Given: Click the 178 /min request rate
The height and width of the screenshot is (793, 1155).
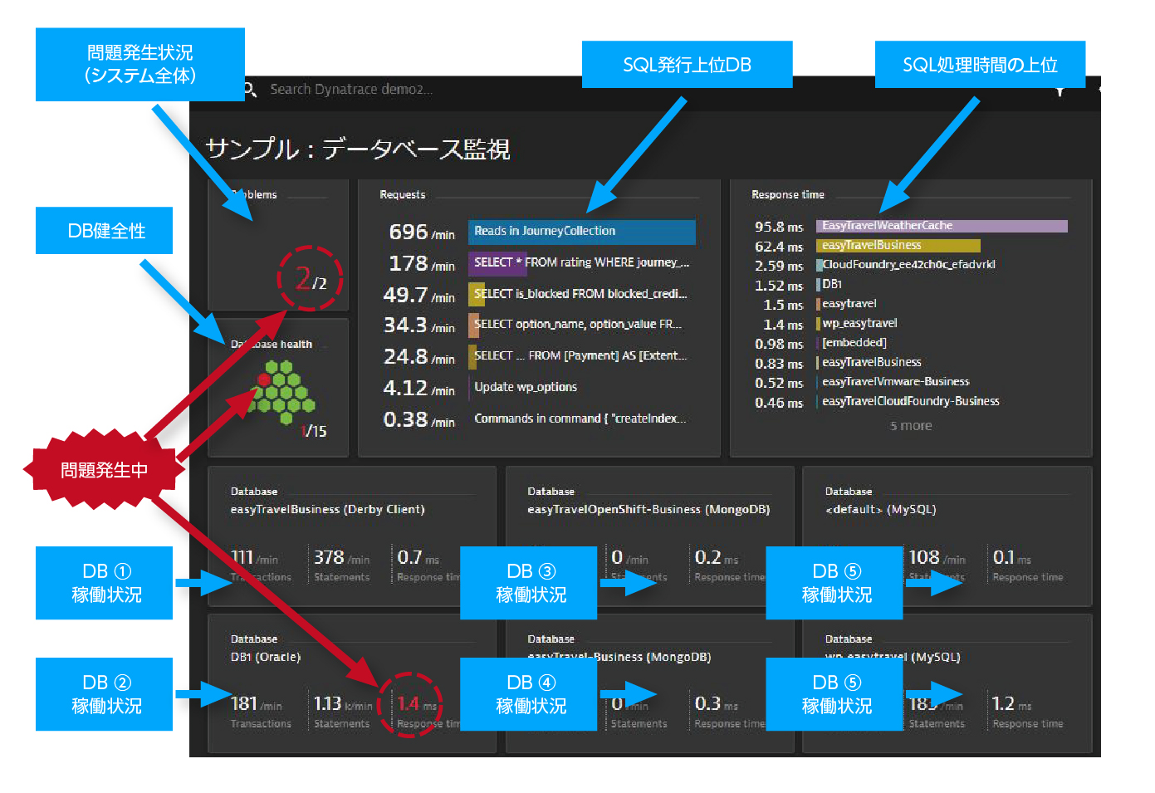Looking at the screenshot, I should click(x=422, y=263).
